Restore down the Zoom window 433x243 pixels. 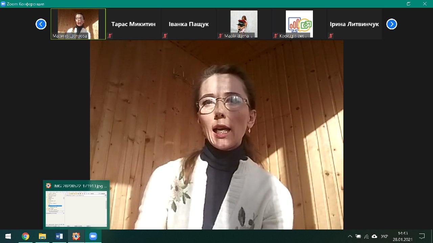pos(409,4)
